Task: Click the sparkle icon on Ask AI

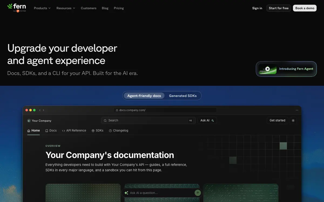Action: (212, 120)
